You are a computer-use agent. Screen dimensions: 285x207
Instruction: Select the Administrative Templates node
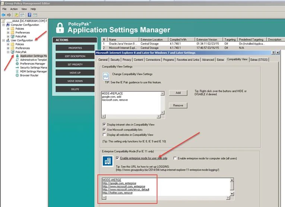pos(33,60)
